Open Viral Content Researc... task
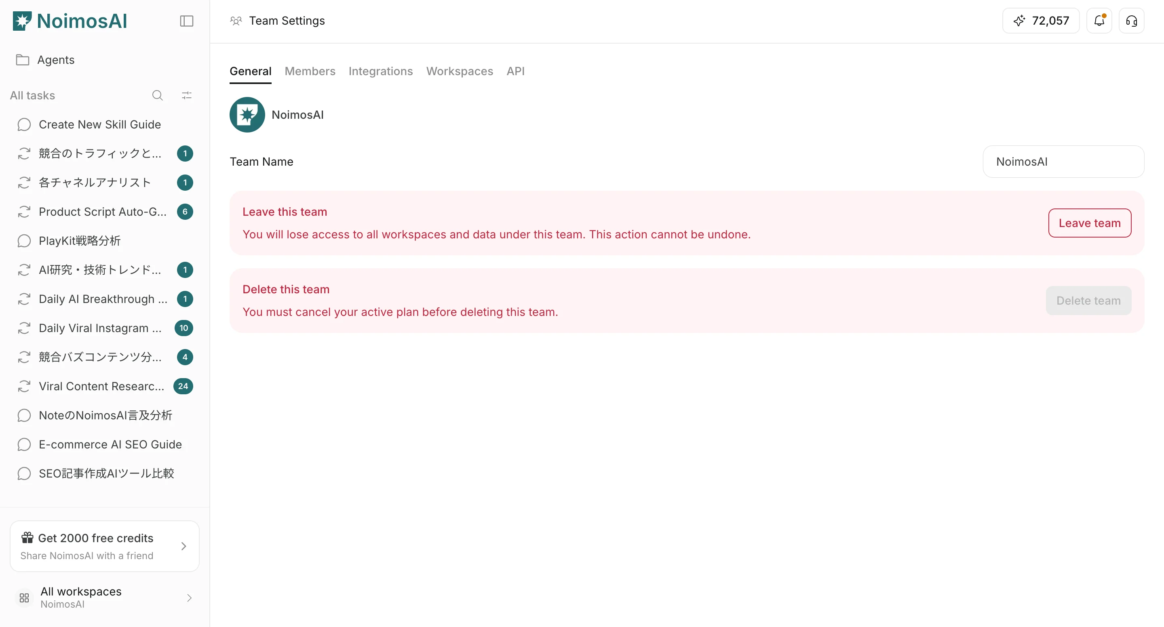 point(104,386)
